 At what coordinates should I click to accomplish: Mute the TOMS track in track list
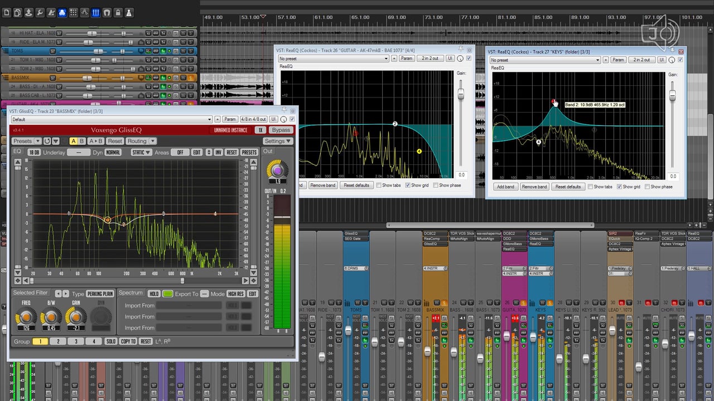(x=183, y=51)
